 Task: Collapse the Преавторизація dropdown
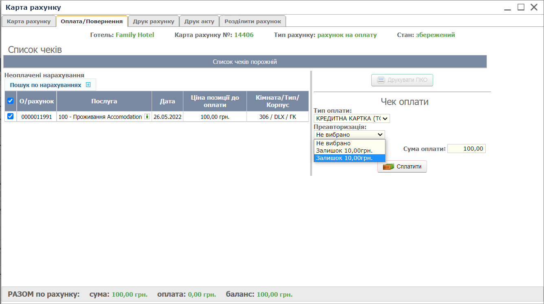[x=349, y=135]
